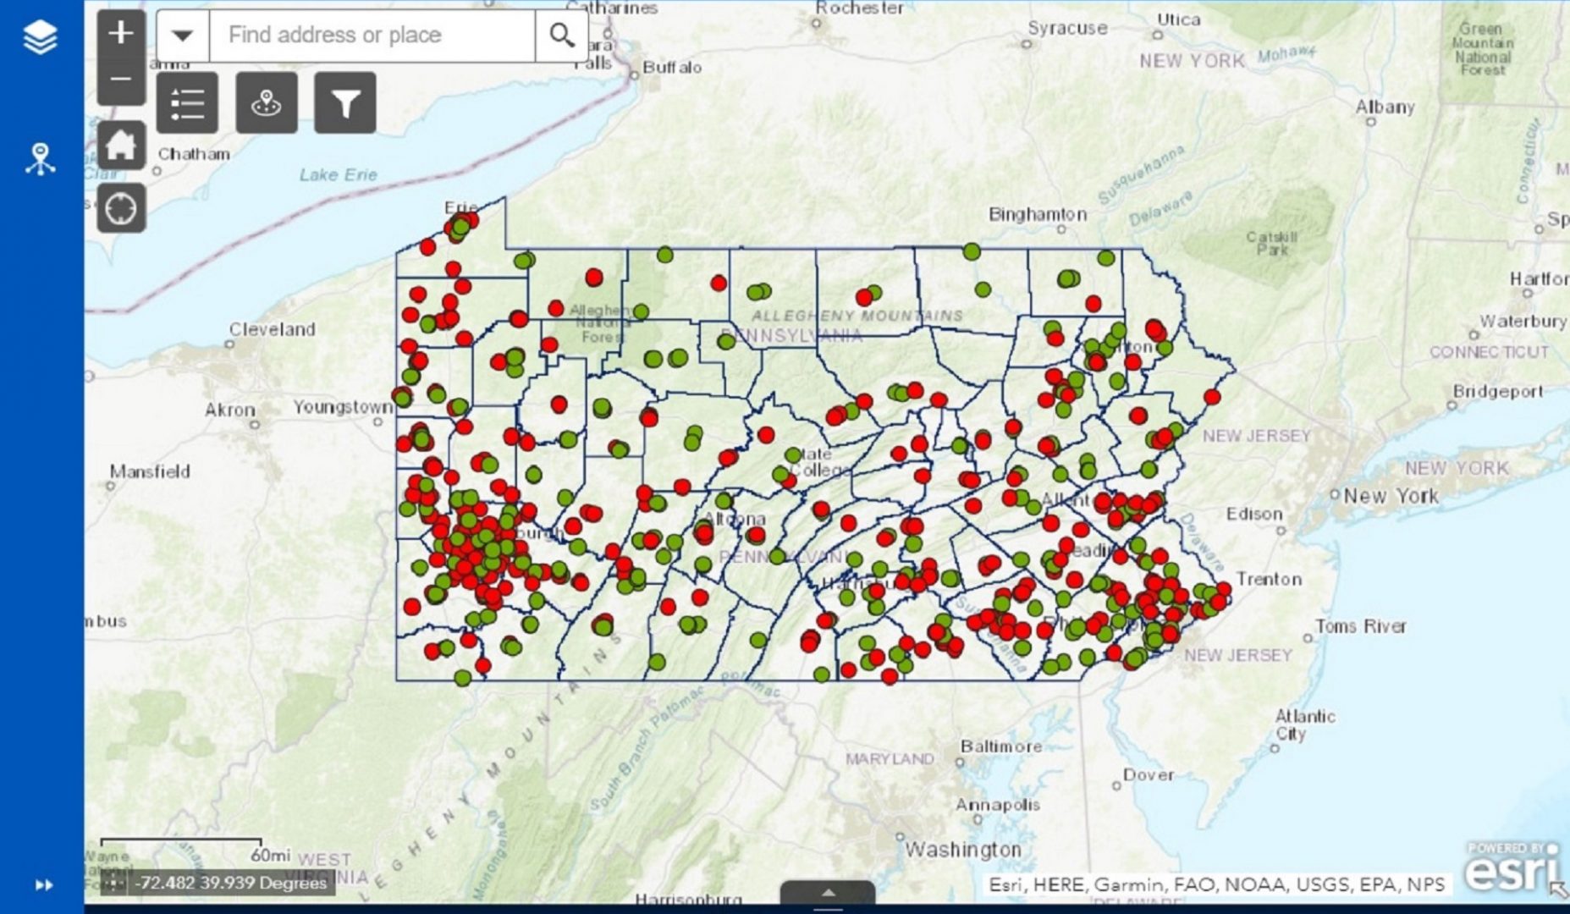This screenshot has height=914, width=1570.
Task: Find my location using the locate button
Action: 121,206
